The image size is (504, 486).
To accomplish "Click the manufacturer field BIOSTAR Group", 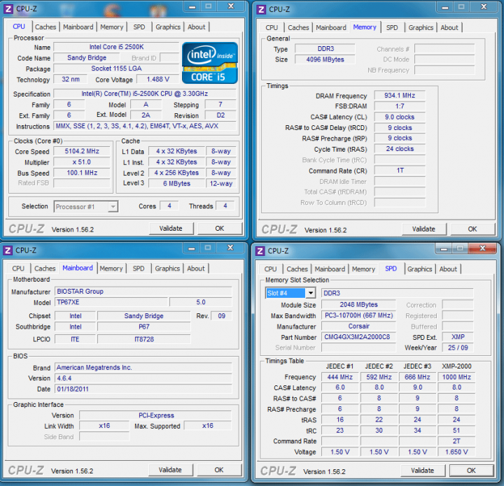I will coord(143,292).
